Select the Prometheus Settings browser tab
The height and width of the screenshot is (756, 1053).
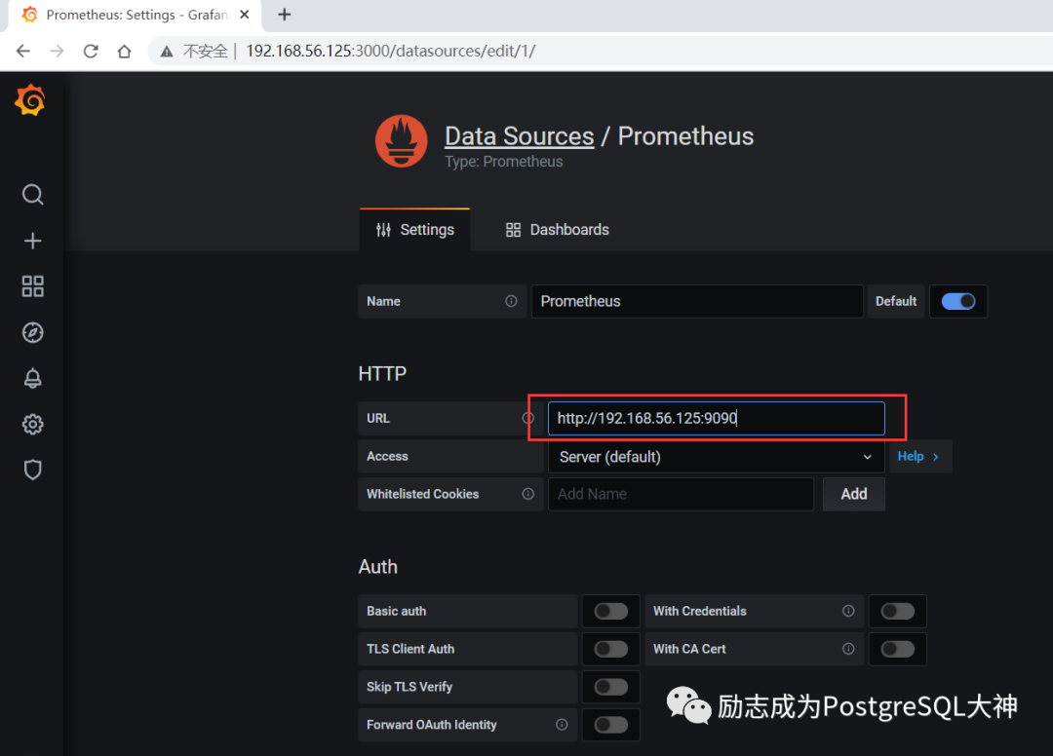tap(135, 15)
